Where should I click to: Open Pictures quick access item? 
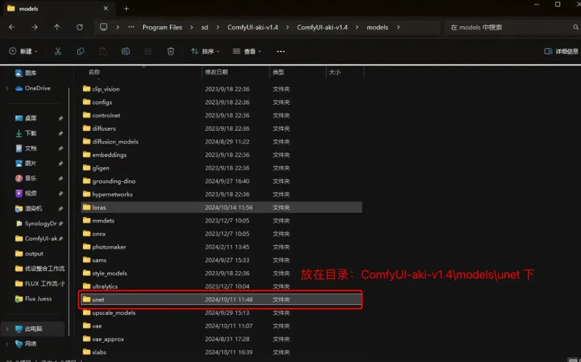click(x=26, y=164)
